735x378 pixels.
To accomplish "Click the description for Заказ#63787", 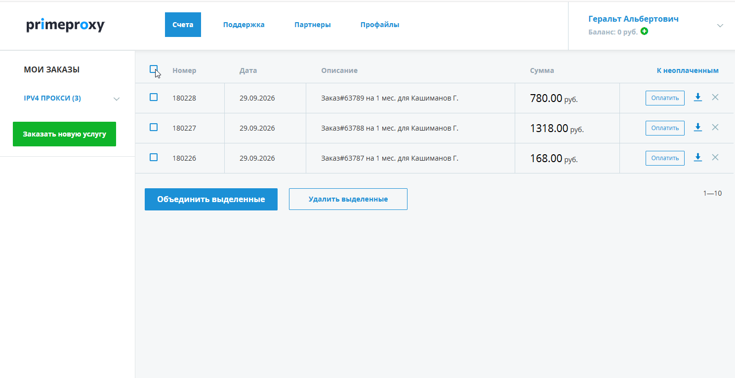I will [390, 158].
